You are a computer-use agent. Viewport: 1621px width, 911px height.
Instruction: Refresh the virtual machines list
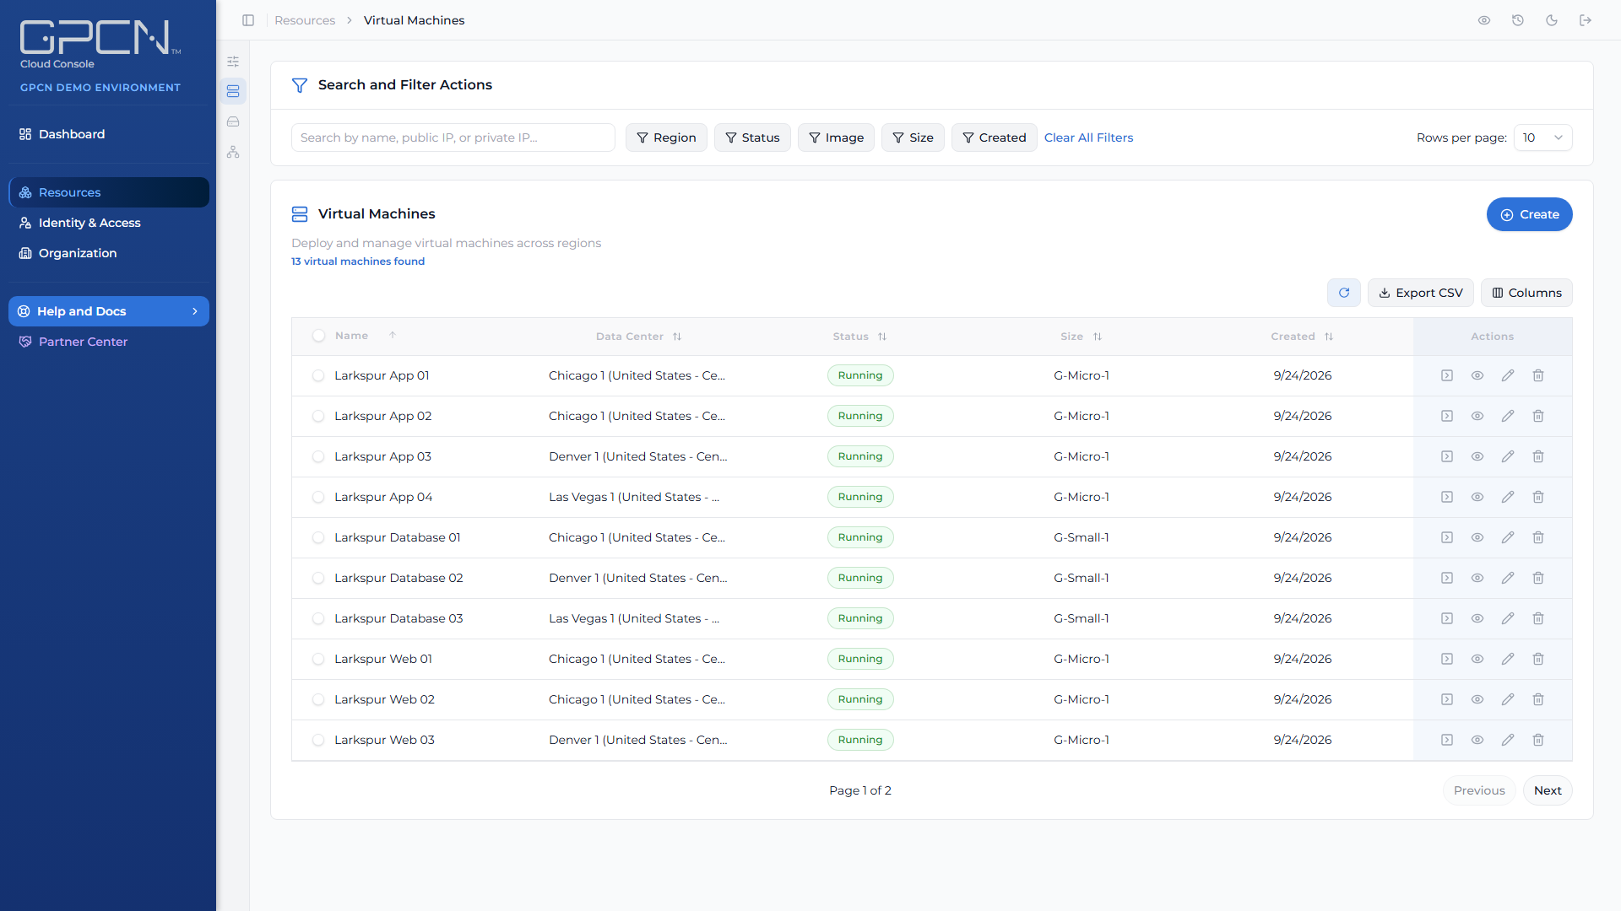click(x=1344, y=293)
